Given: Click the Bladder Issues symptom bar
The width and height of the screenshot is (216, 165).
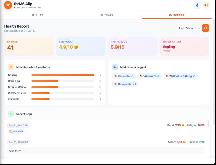Looking at the screenshot, I should pyautogui.click(x=63, y=93).
